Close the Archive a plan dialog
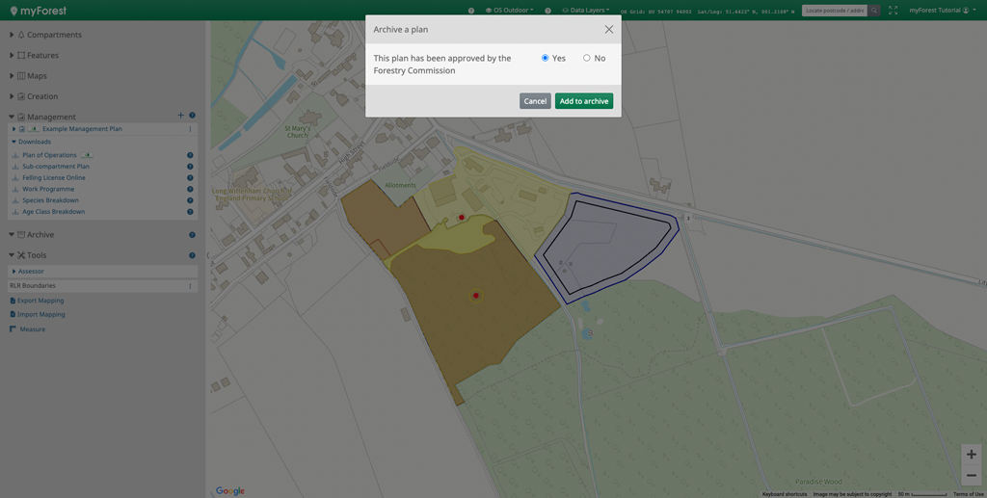This screenshot has width=987, height=498. (x=608, y=30)
